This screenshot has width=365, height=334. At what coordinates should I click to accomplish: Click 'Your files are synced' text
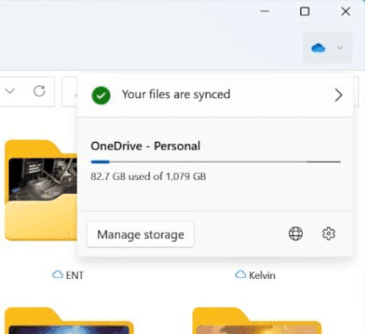point(176,94)
